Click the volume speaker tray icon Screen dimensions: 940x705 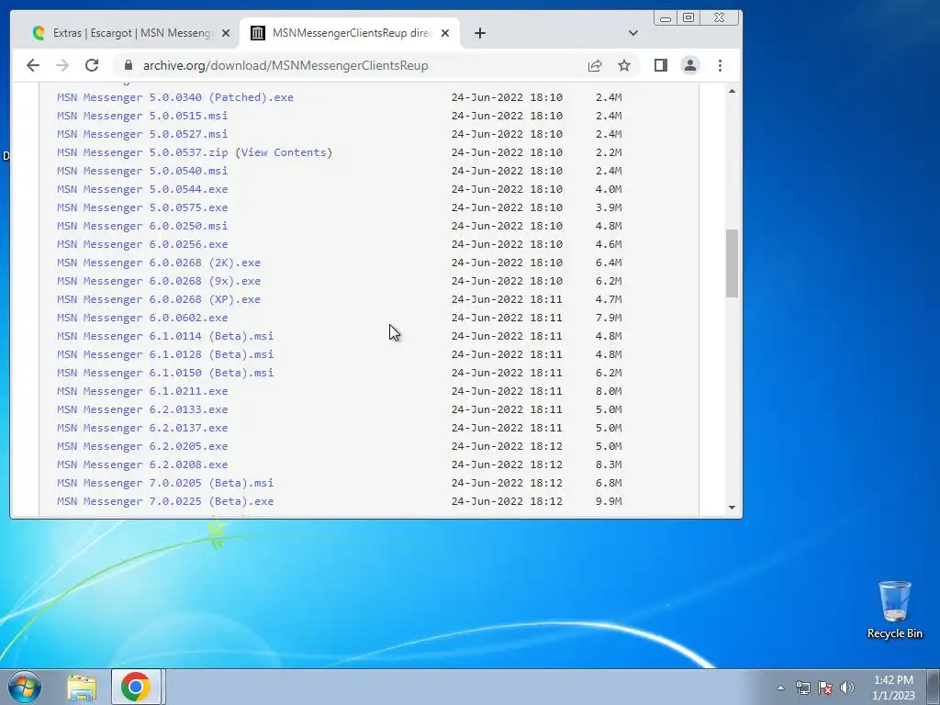pyautogui.click(x=847, y=688)
